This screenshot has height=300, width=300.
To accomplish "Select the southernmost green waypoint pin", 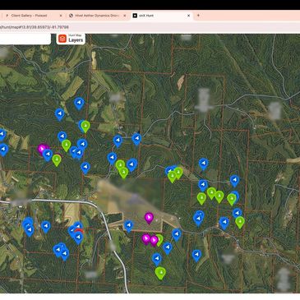I will click(160, 273).
